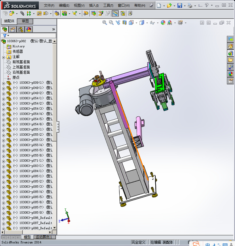Click the New Motion Study icon

coord(86,13)
